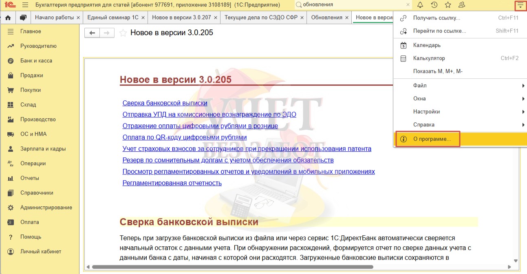
Task: Expand the Файл submenu
Action: coord(460,86)
